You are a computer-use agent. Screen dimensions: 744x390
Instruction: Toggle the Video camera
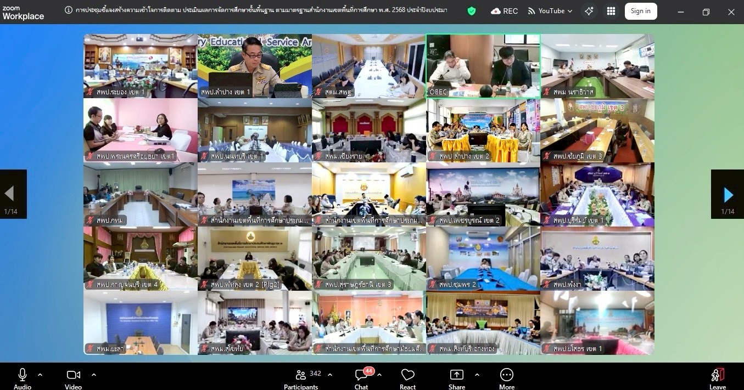73,377
